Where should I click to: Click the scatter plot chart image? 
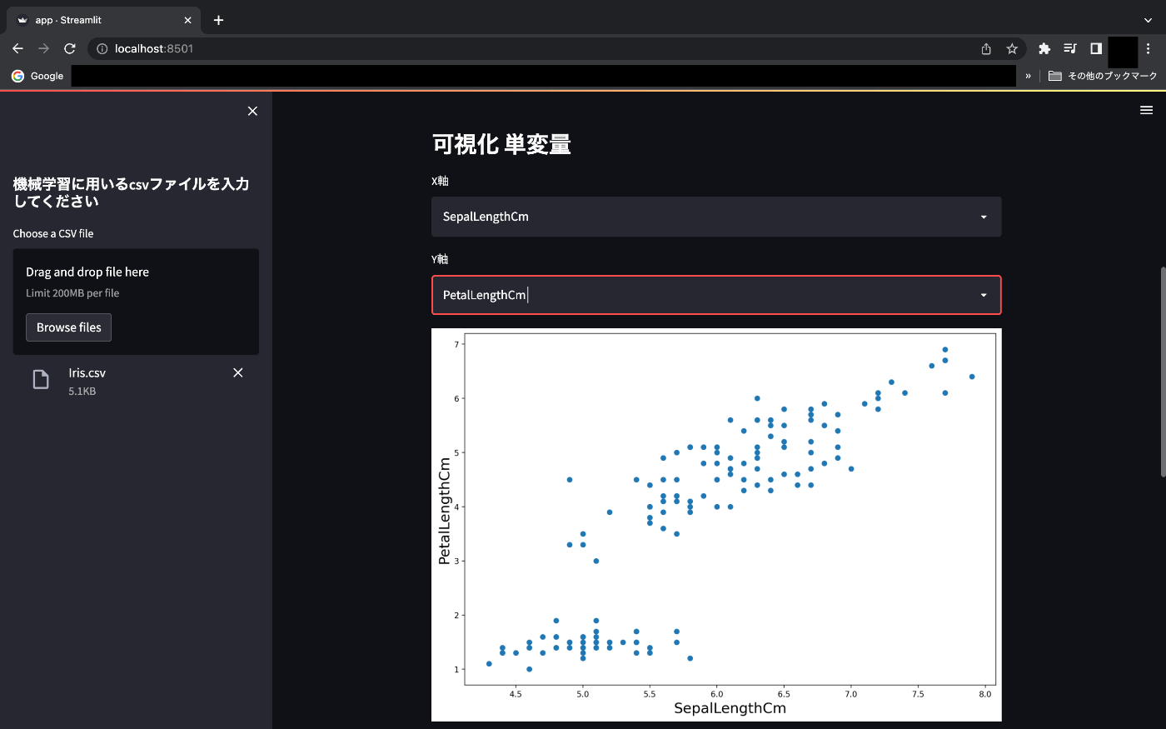pyautogui.click(x=716, y=525)
